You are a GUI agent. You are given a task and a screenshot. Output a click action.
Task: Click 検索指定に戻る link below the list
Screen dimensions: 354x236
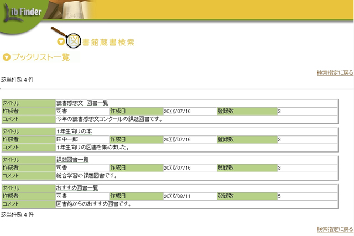coord(335,229)
